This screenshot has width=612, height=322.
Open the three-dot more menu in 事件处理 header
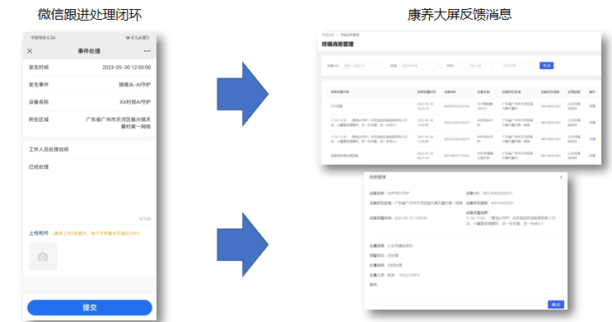pos(147,51)
